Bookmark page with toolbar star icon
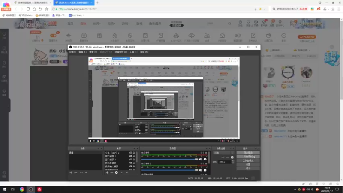This screenshot has height=193, width=343. [x=47, y=9]
